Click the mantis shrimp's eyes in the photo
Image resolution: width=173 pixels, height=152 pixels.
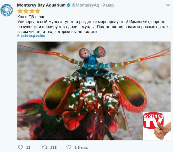pyautogui.click(x=92, y=52)
